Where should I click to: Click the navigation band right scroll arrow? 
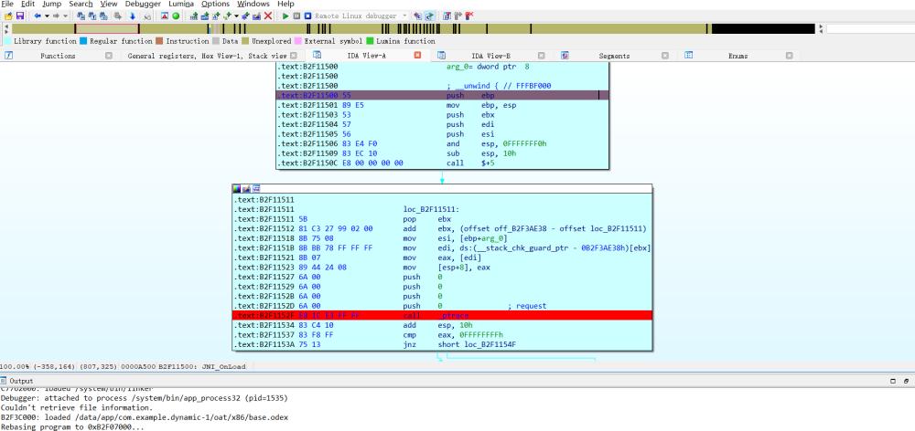[x=821, y=28]
